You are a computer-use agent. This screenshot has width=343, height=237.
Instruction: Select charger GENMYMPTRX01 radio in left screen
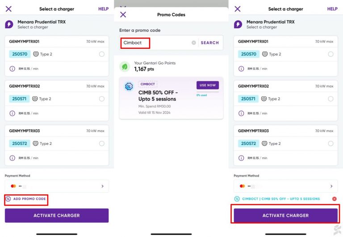click(x=102, y=54)
